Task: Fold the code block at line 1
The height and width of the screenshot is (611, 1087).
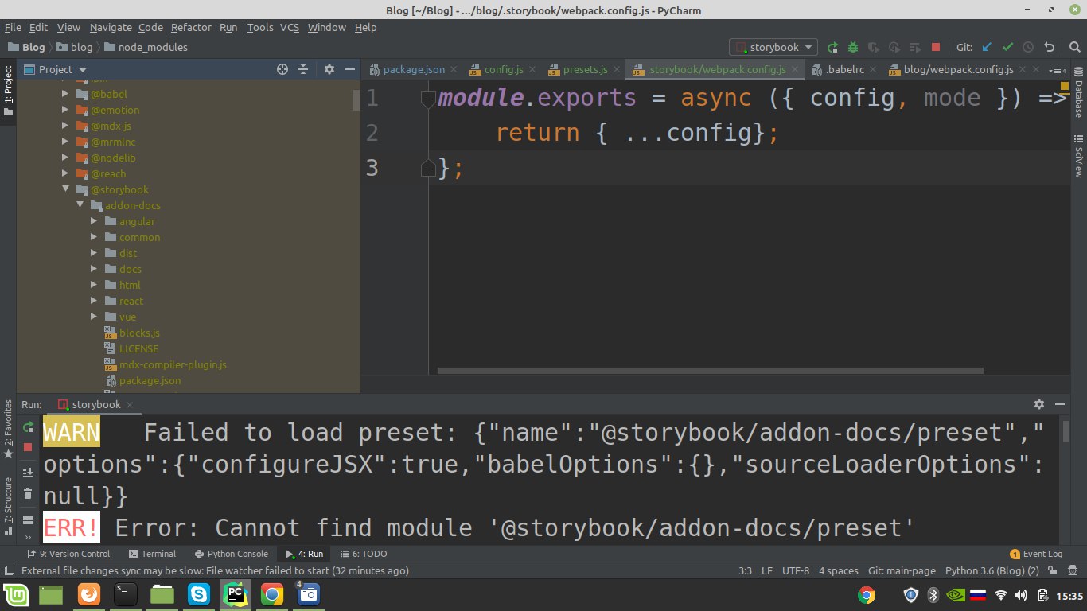Action: (427, 99)
